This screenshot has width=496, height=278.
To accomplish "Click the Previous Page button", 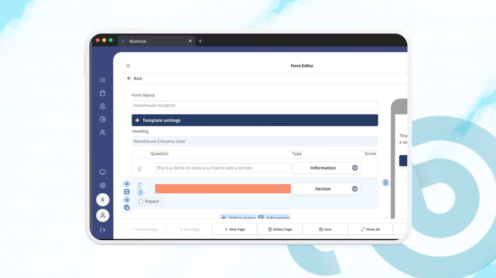I will pyautogui.click(x=144, y=229).
